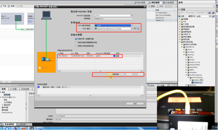Select the Aibo folder in the catalog

[x=190, y=57]
